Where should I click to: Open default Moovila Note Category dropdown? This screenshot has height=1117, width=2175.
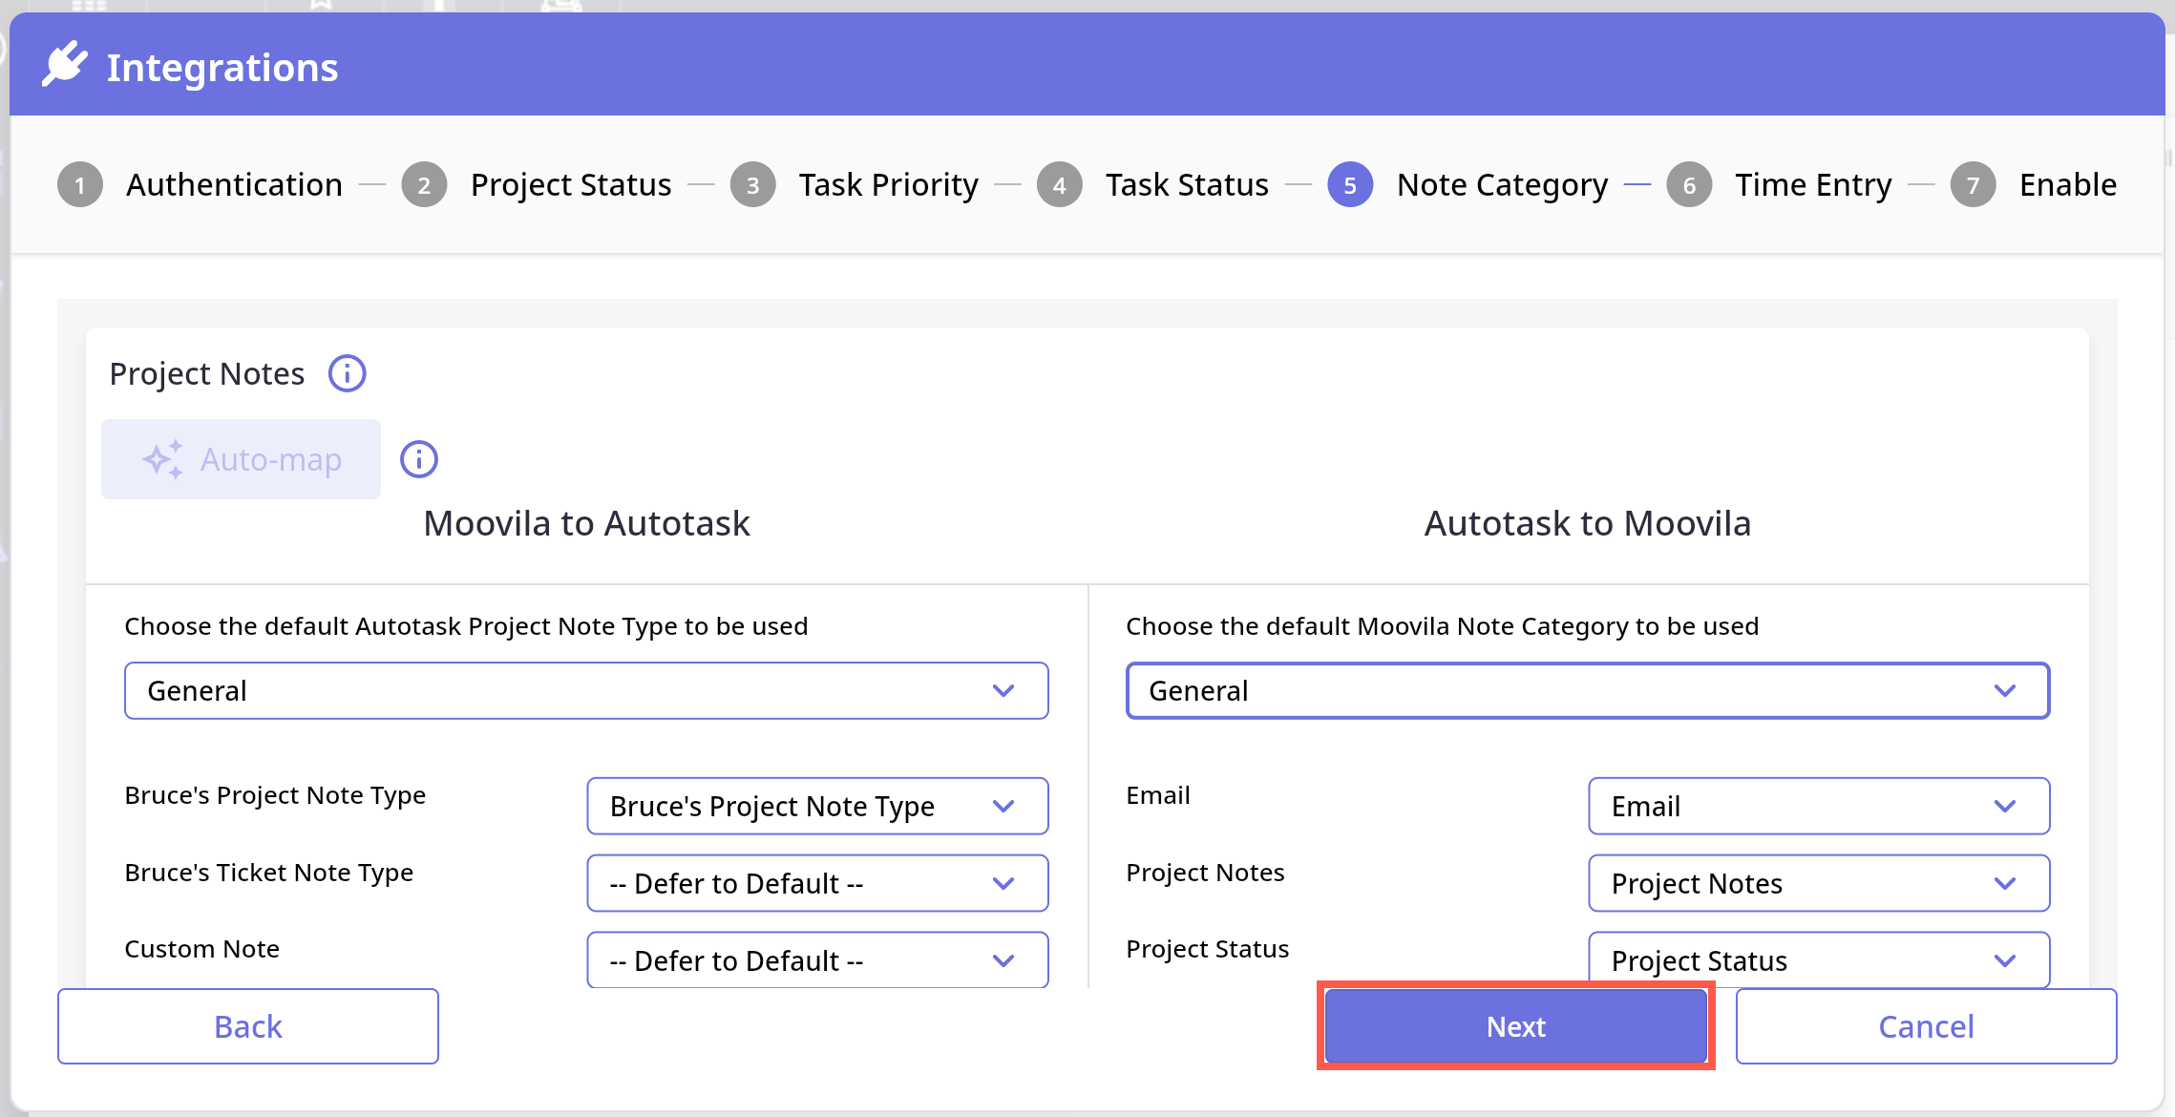(1587, 690)
